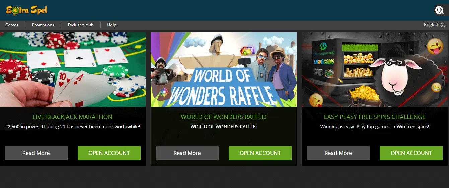This screenshot has height=188, width=449.
Task: Expand the English language dropdown
Action: click(434, 25)
